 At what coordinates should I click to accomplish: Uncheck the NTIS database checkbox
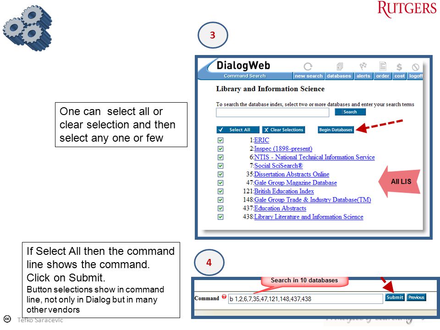tap(220, 157)
